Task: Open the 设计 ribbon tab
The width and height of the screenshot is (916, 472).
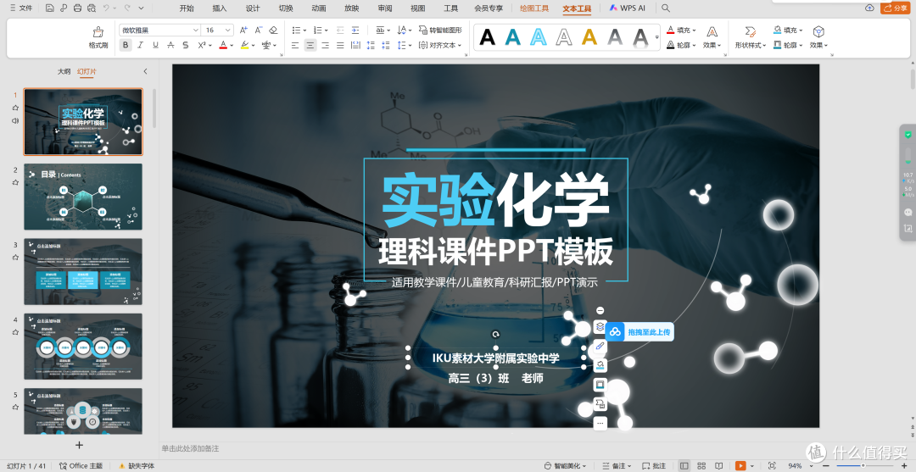Action: 253,8
